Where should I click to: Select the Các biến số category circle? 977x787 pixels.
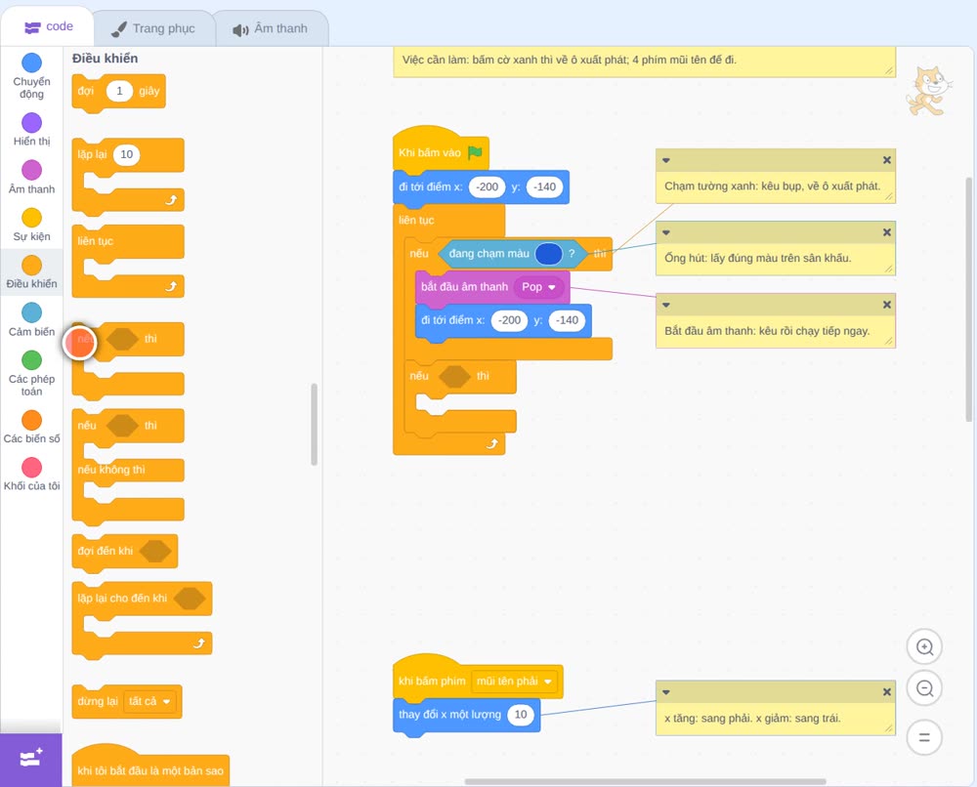tap(32, 420)
